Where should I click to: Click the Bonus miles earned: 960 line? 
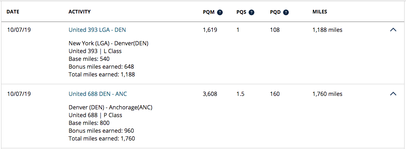click(x=101, y=131)
